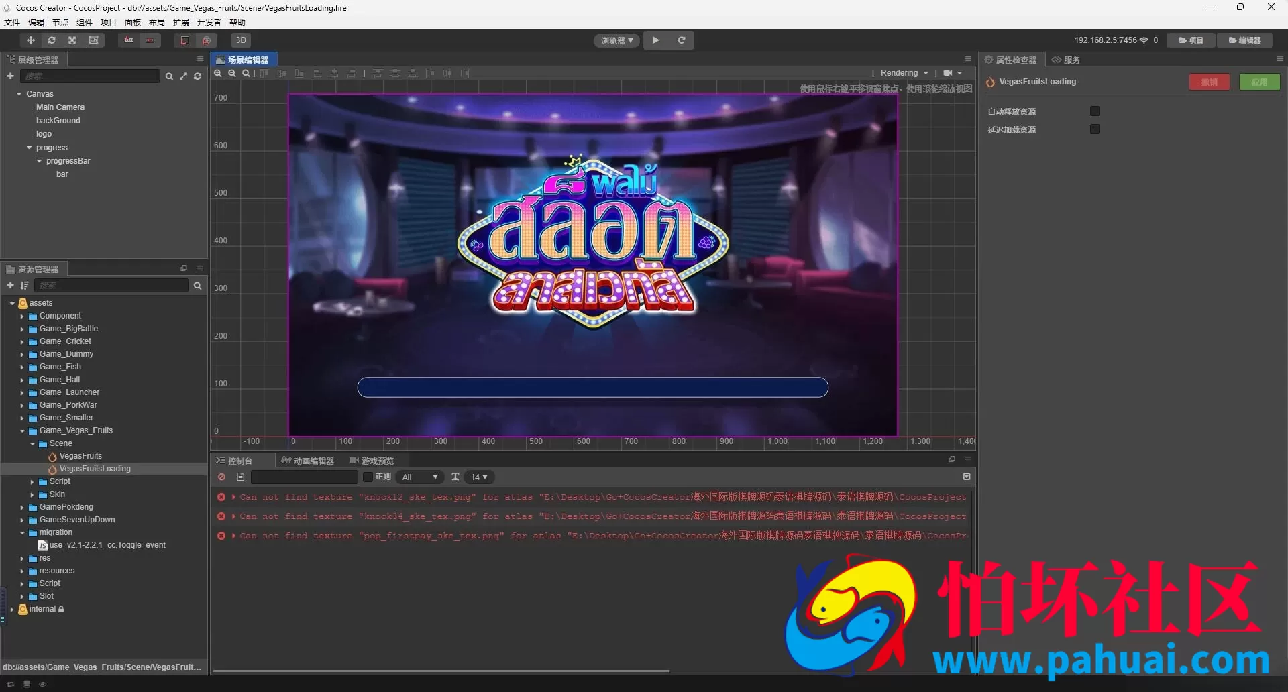Open the scene editor panel menu
Viewport: 1288px width, 692px height.
(968, 59)
